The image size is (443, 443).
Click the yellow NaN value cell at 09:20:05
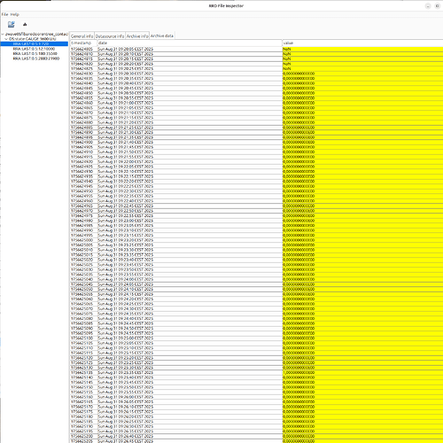point(362,49)
